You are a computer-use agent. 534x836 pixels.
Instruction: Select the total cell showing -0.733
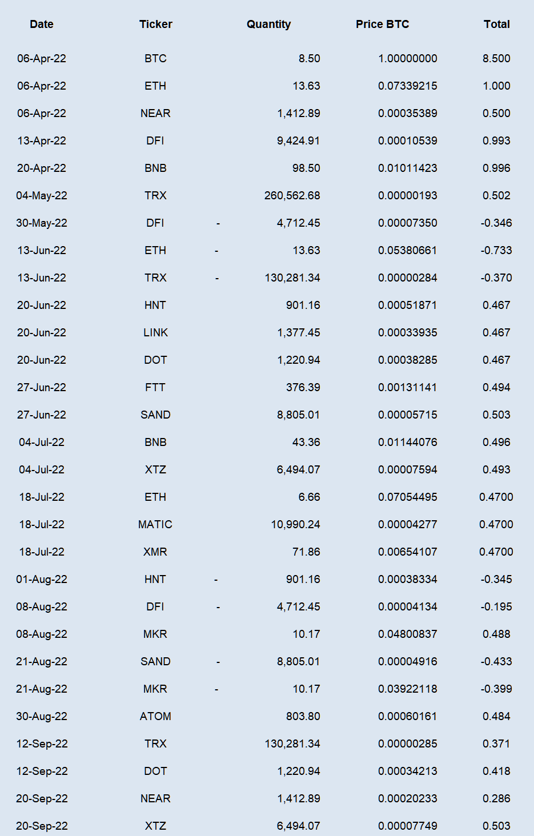coord(496,250)
